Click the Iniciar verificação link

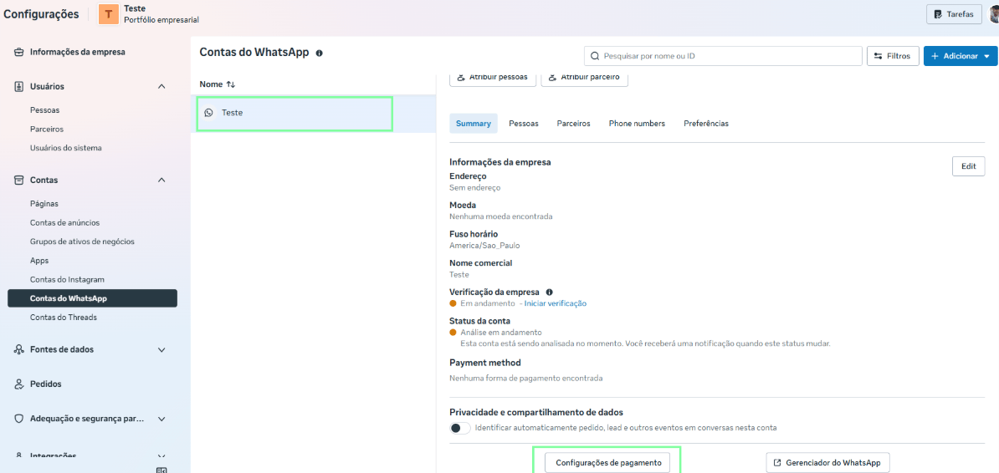click(x=555, y=303)
